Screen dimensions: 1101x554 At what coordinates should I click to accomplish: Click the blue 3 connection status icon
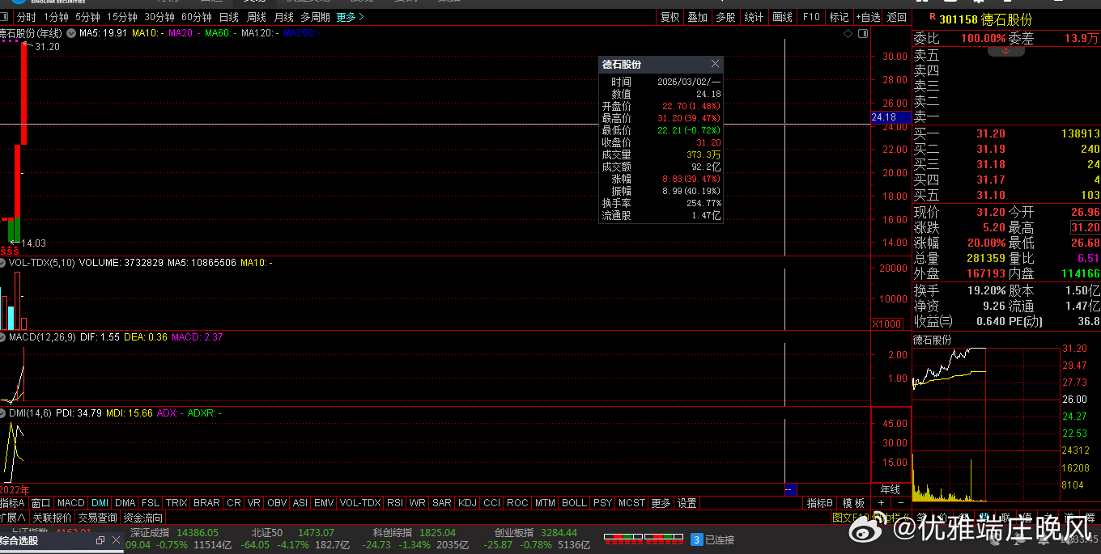point(696,539)
